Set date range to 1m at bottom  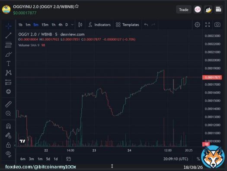[x=40, y=159]
